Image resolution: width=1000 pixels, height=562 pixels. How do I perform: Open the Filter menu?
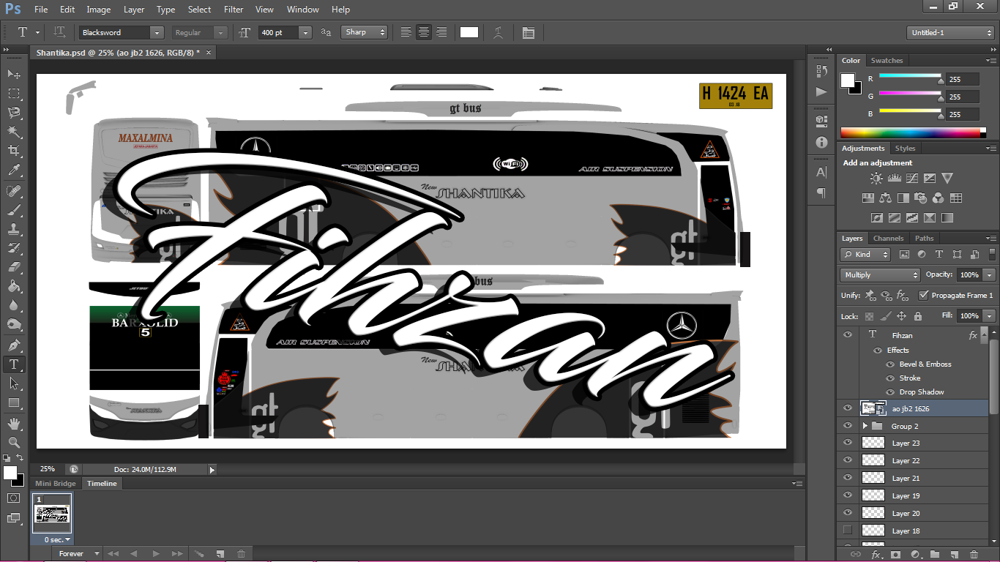click(234, 10)
